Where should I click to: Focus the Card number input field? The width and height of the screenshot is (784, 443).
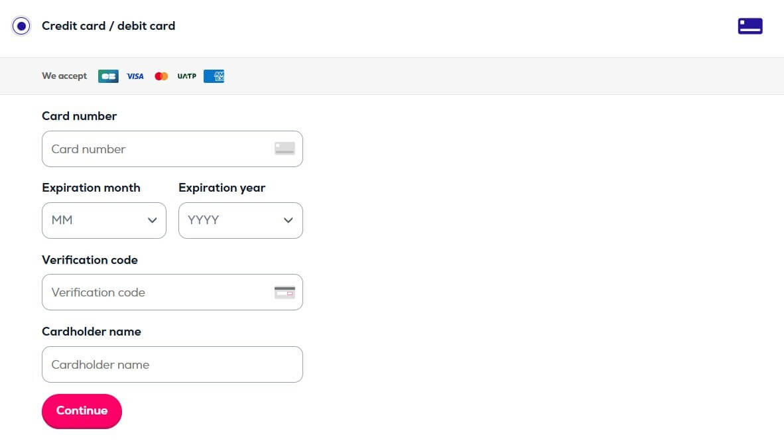(x=172, y=149)
